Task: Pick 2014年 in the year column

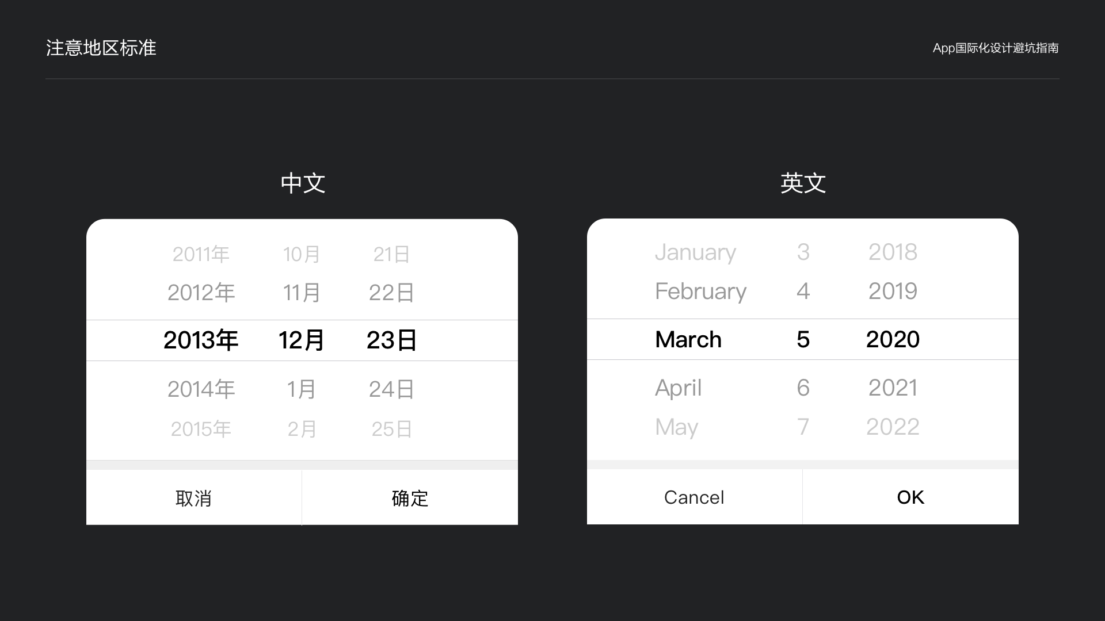Action: click(x=201, y=389)
